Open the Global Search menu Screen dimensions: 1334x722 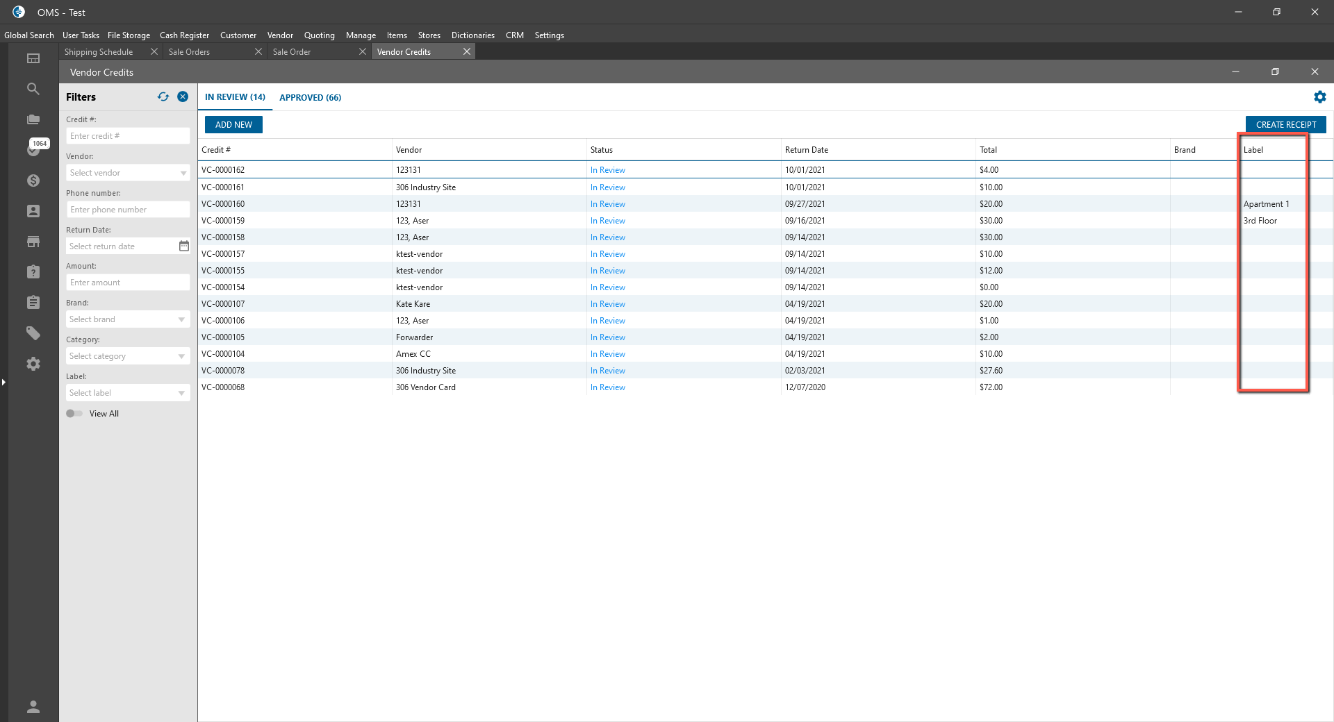(29, 35)
